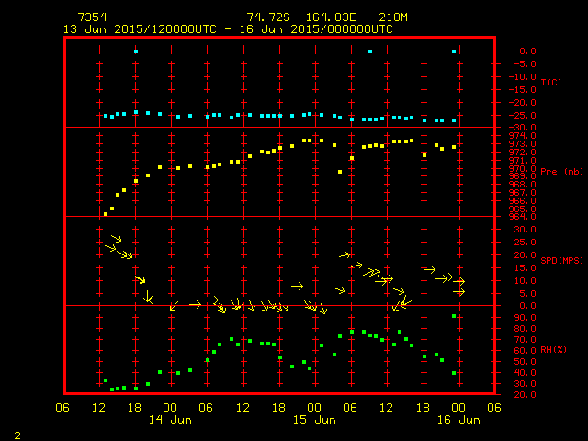The height and width of the screenshot is (441, 588).
Task: Click the T(C) temperature axis label
Action: (550, 83)
